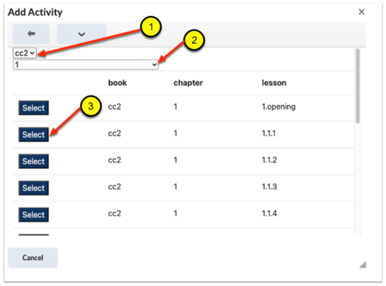The width and height of the screenshot is (386, 286).
Task: Open the chapter 1 dropdown
Action: (86, 65)
